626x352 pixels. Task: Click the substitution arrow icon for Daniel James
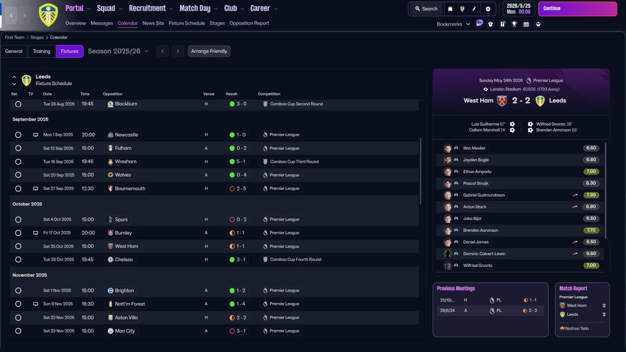click(575, 242)
